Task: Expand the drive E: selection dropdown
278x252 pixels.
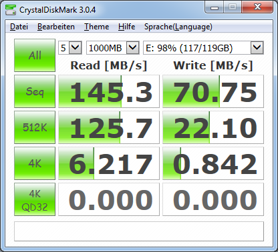Action: 257,47
